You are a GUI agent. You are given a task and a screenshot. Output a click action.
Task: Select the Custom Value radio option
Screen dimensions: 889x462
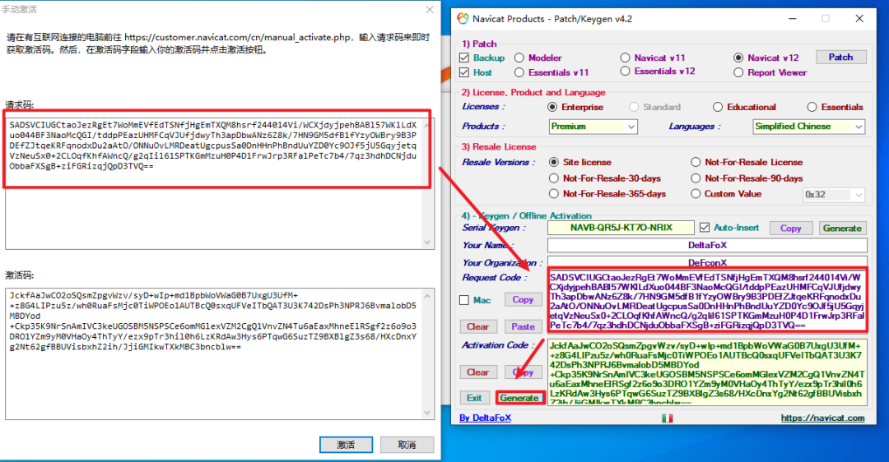coord(696,194)
